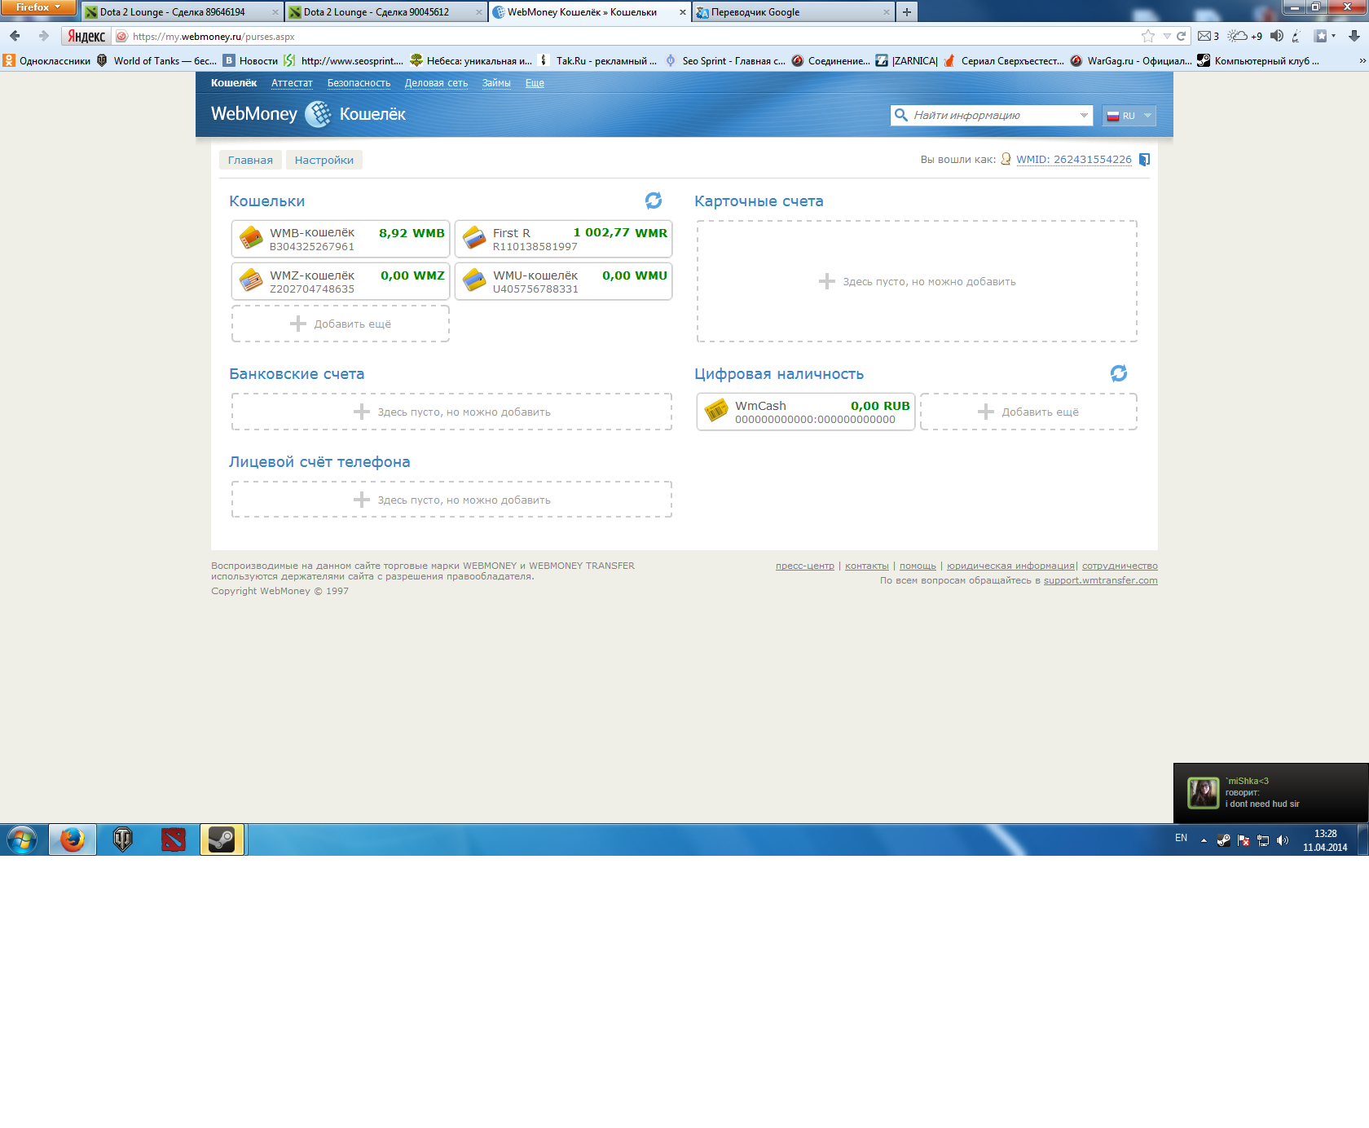The image size is (1369, 1128).
Task: Show more bookmarks toolbar items
Action: (x=1362, y=60)
